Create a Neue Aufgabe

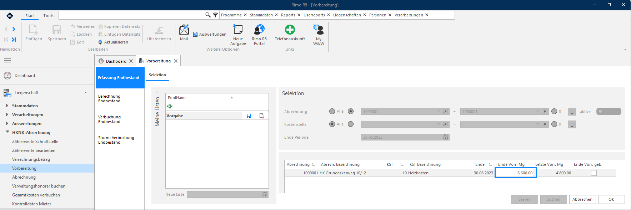[x=238, y=35]
